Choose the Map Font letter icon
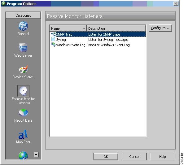 pyautogui.click(x=23, y=134)
